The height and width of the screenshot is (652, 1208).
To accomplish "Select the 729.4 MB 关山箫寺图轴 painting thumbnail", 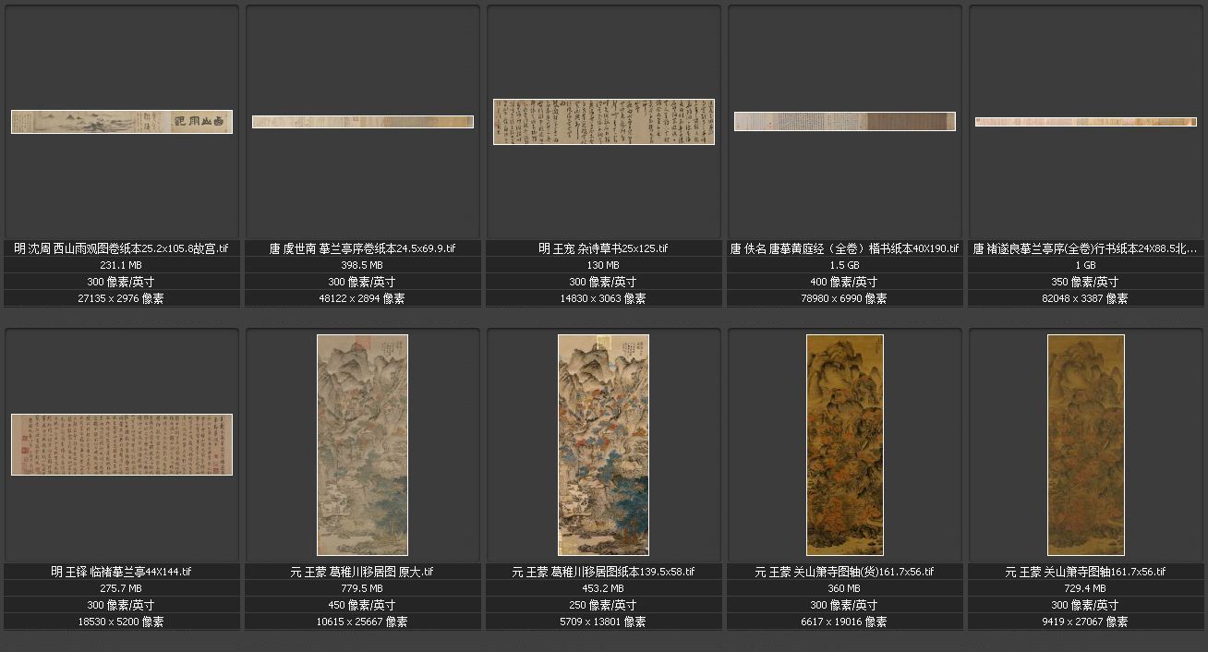I will pos(1086,445).
